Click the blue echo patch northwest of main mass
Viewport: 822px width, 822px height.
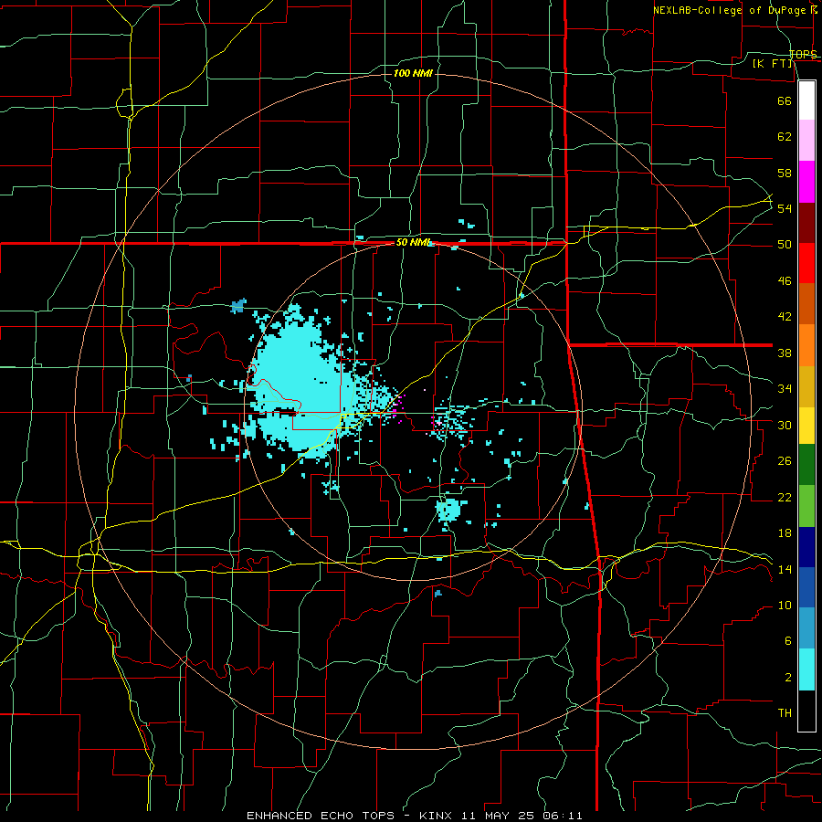tap(238, 306)
